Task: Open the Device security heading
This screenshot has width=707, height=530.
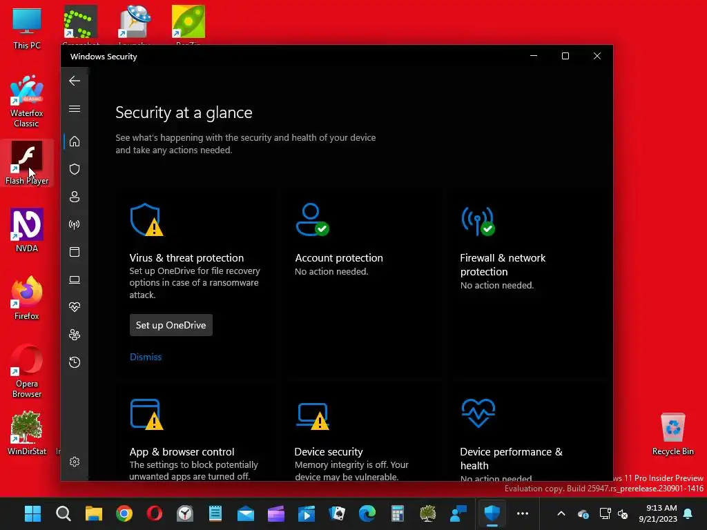Action: 329,451
